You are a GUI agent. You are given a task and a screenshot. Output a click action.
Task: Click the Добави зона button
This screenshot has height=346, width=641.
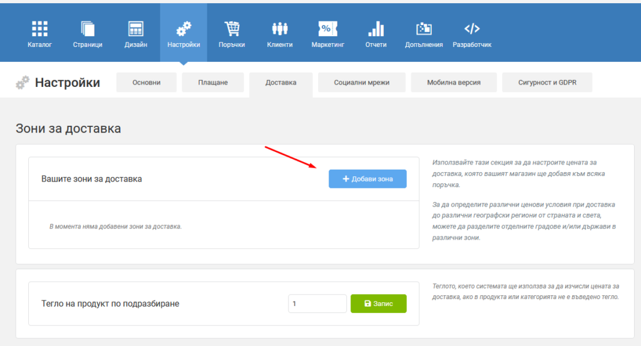[367, 179]
